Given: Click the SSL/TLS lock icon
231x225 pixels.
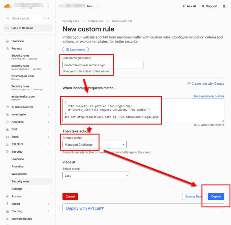Looking at the screenshot, I should (x=7, y=145).
